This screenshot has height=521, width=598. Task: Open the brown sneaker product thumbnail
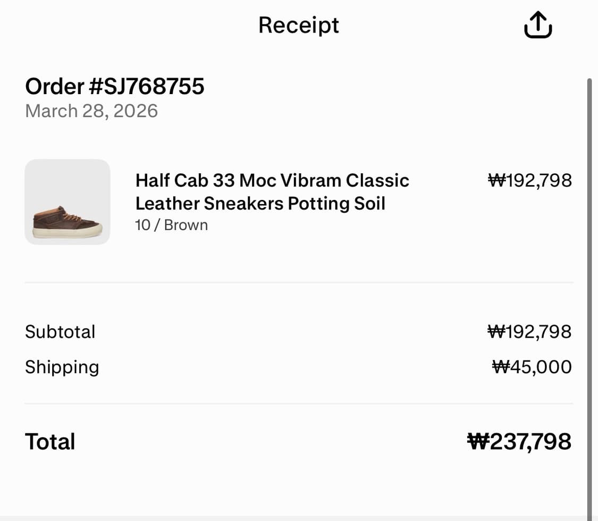(x=68, y=202)
